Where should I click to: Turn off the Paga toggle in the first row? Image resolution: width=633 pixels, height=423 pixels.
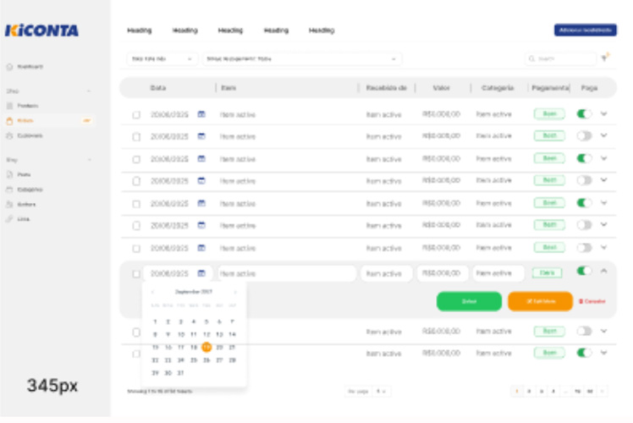point(584,113)
